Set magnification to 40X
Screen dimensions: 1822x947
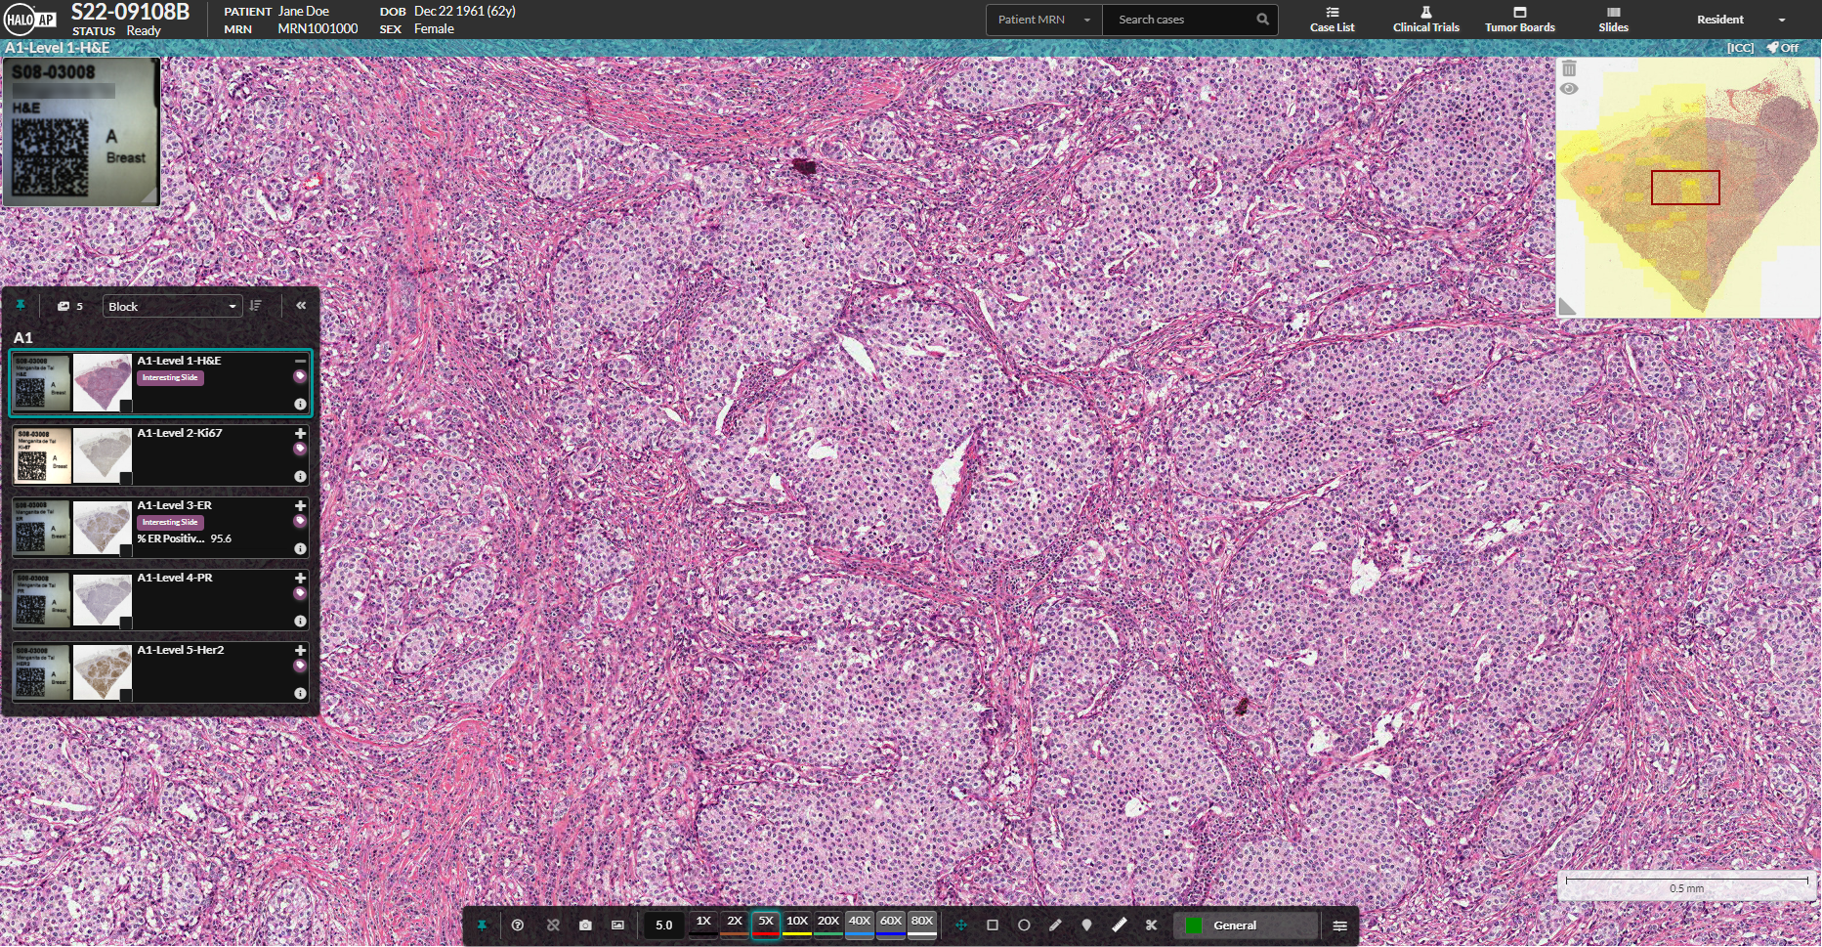[860, 924]
